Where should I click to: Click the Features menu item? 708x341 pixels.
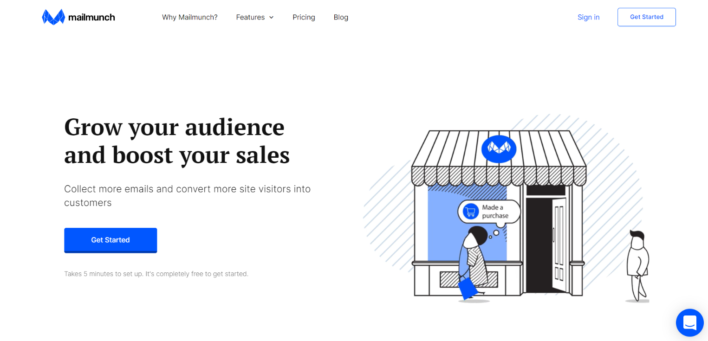[x=255, y=17]
